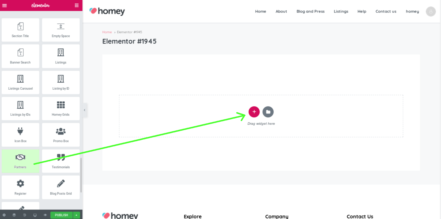Click the Publish button

(x=62, y=215)
